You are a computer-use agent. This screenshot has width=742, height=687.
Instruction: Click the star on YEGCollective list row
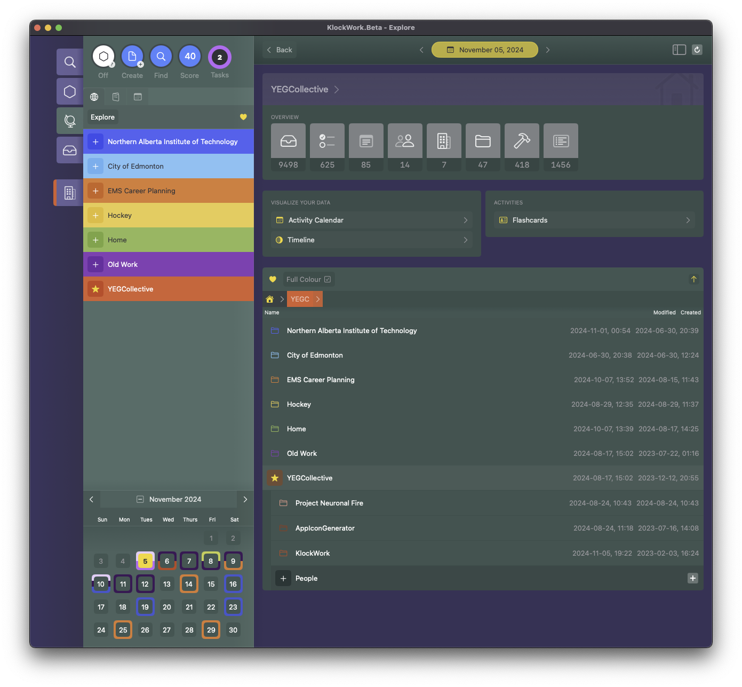click(x=275, y=478)
